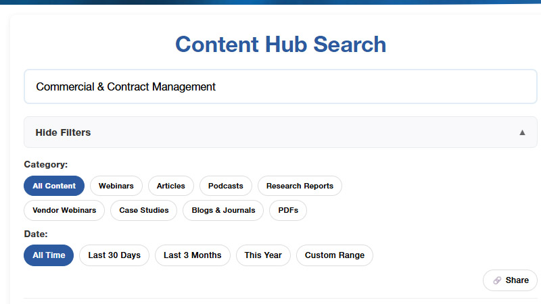Select the Research Reports category

(300, 186)
